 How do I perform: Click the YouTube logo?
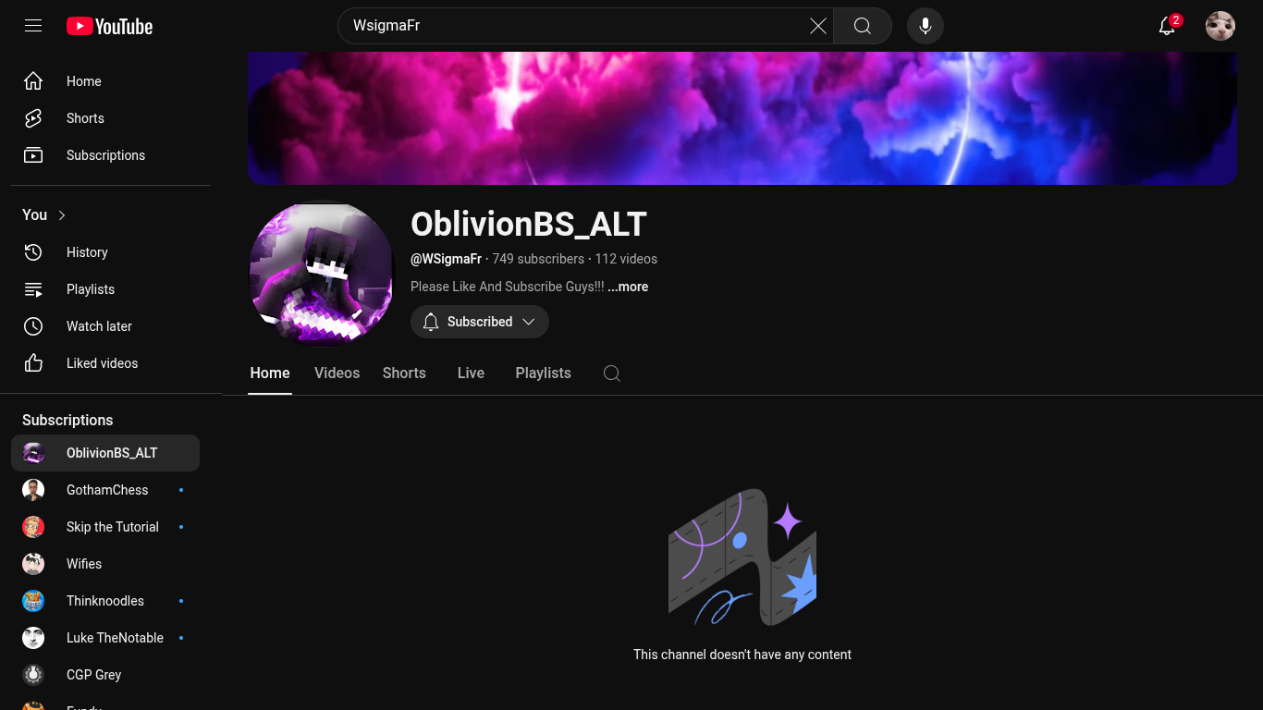(x=109, y=26)
